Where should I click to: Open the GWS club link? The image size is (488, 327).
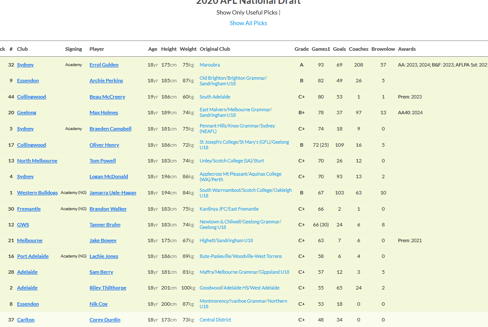[23, 225]
